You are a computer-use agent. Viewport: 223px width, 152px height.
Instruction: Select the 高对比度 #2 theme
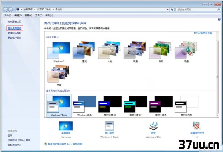pos(135,106)
